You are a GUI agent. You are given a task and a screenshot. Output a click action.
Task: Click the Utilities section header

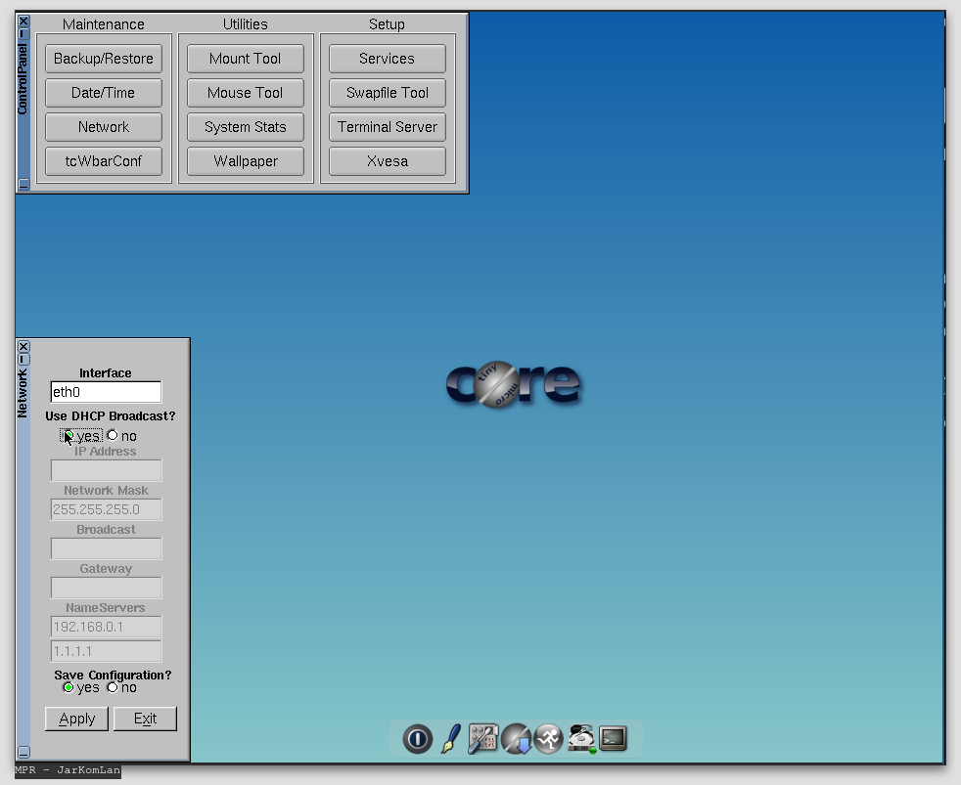[x=245, y=23]
